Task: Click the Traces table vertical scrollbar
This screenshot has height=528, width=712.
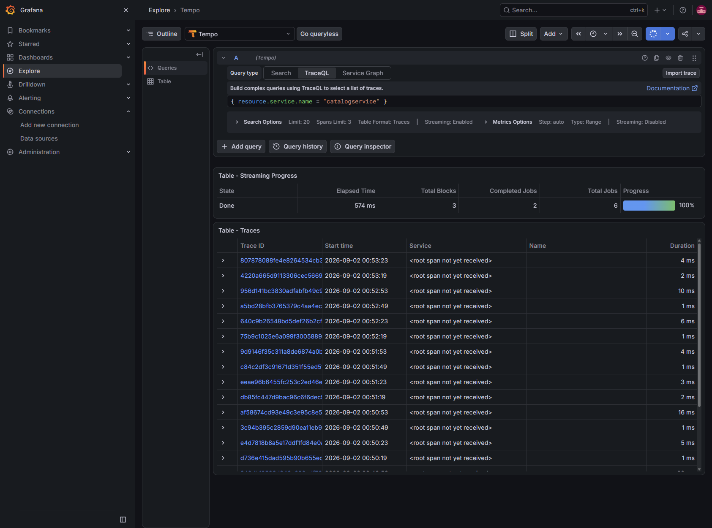Action: (x=699, y=325)
